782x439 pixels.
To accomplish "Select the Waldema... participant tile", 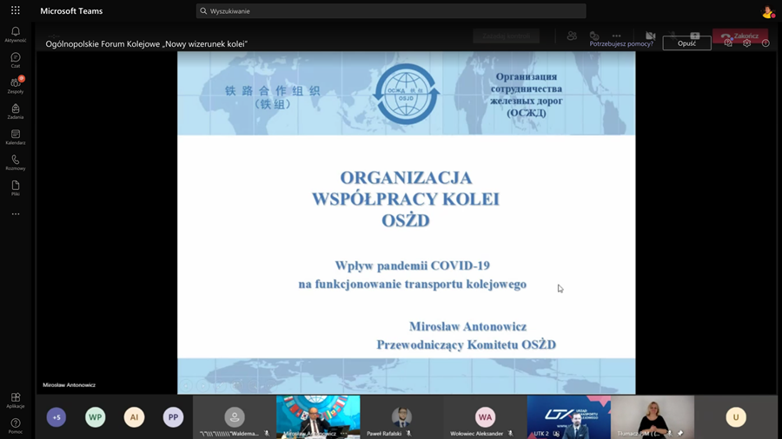I will click(x=235, y=417).
